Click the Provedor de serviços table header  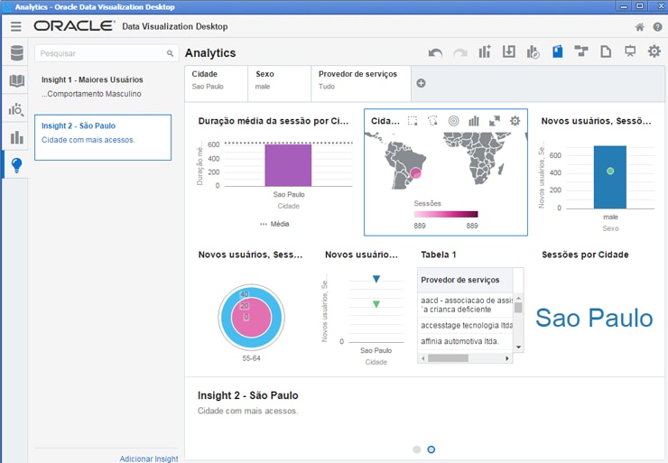465,280
